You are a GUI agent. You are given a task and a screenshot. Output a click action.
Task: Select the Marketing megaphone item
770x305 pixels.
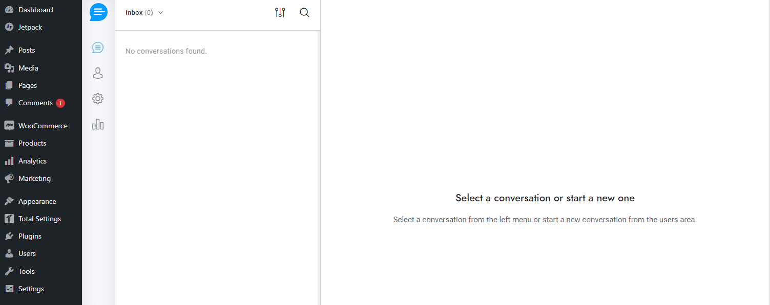(34, 178)
